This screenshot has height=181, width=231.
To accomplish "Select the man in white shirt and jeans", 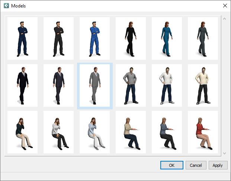I will [167, 85].
